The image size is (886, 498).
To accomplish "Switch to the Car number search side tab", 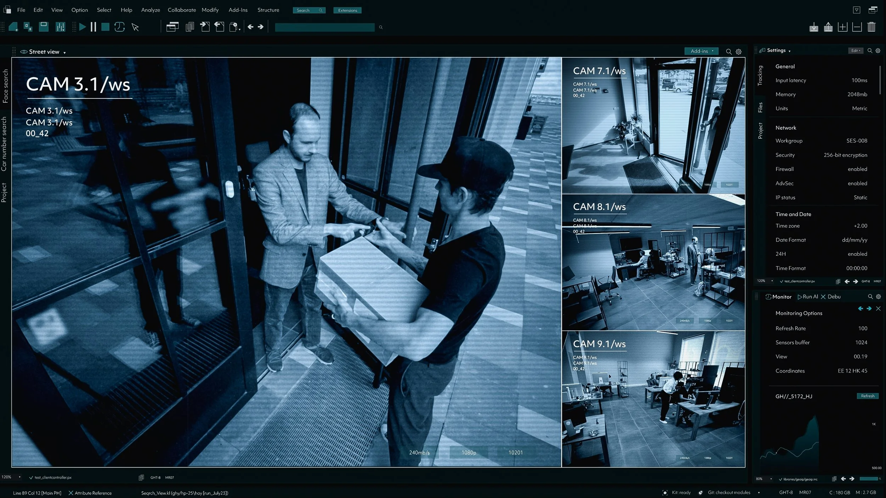I will coord(4,144).
